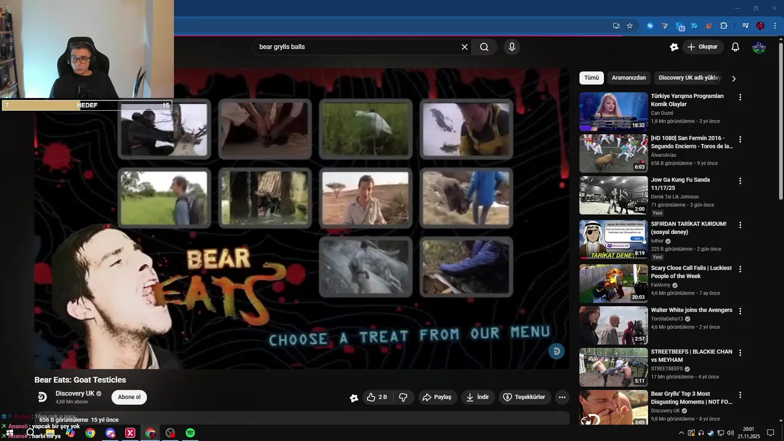Open the Chrome profile avatar

760,26
